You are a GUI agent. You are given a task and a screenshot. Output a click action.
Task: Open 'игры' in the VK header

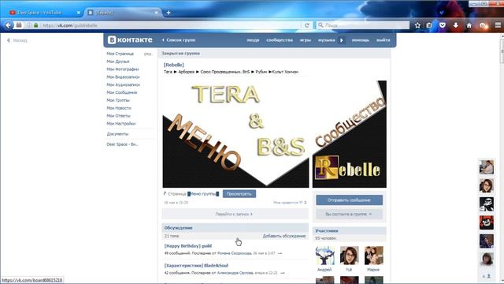point(306,40)
